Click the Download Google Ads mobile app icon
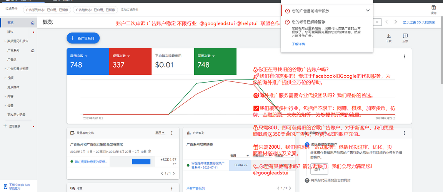The image size is (443, 192). [5, 186]
